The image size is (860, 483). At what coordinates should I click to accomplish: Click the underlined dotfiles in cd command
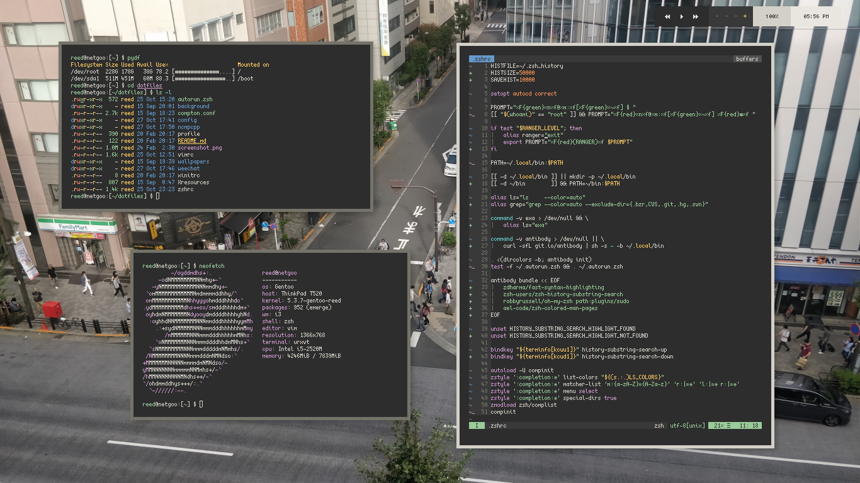149,86
